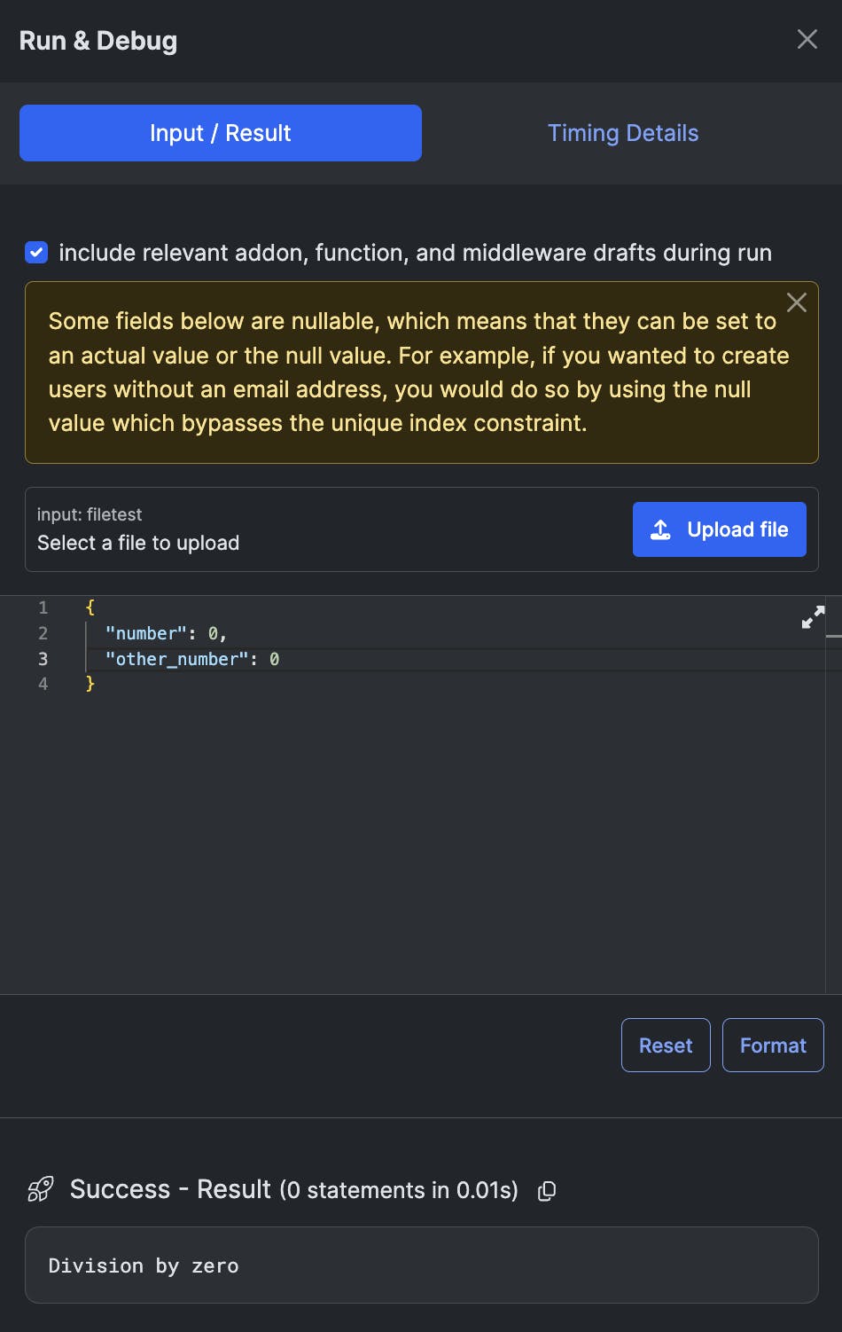Format the JSON input

click(x=773, y=1046)
